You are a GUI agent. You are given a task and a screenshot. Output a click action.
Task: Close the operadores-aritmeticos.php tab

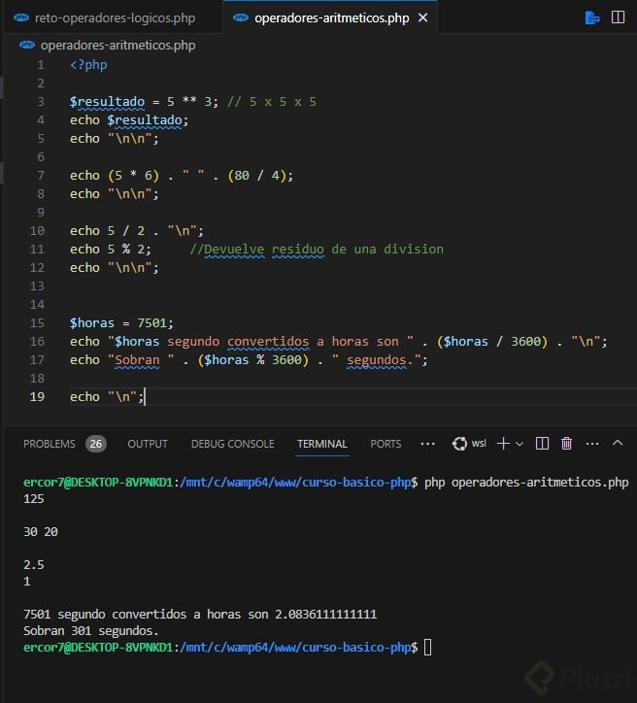[422, 17]
